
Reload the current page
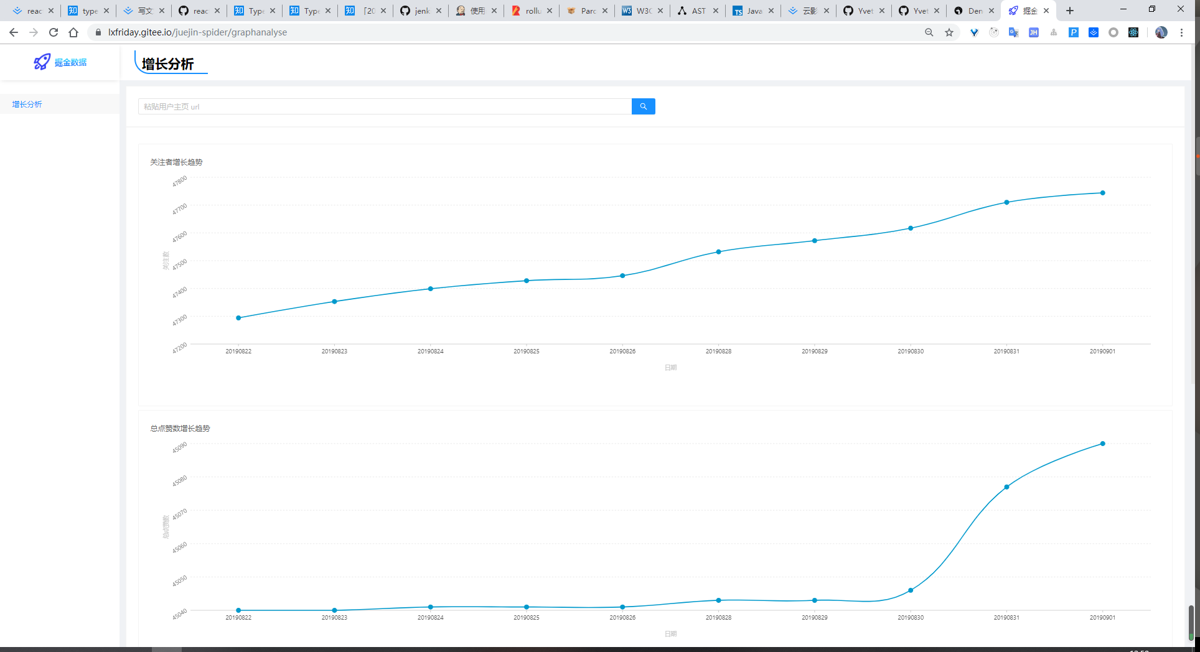click(x=54, y=32)
